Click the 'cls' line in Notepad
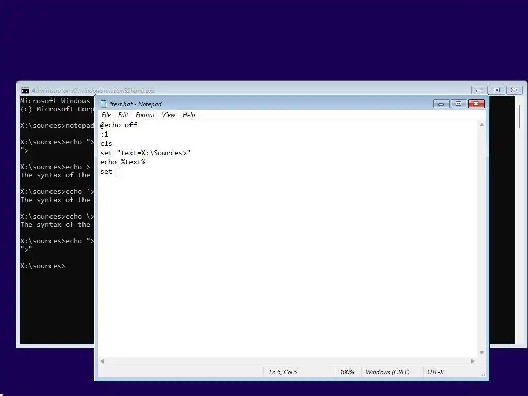 pos(106,144)
